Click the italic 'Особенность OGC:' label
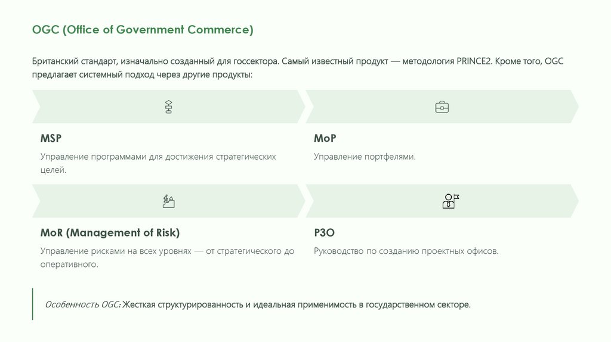This screenshot has height=342, width=611. pos(83,305)
